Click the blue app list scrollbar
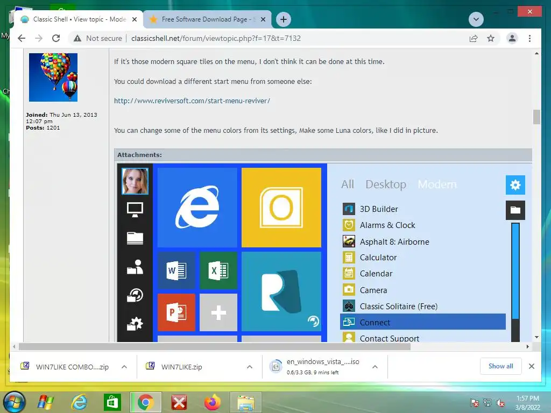 coord(515,271)
